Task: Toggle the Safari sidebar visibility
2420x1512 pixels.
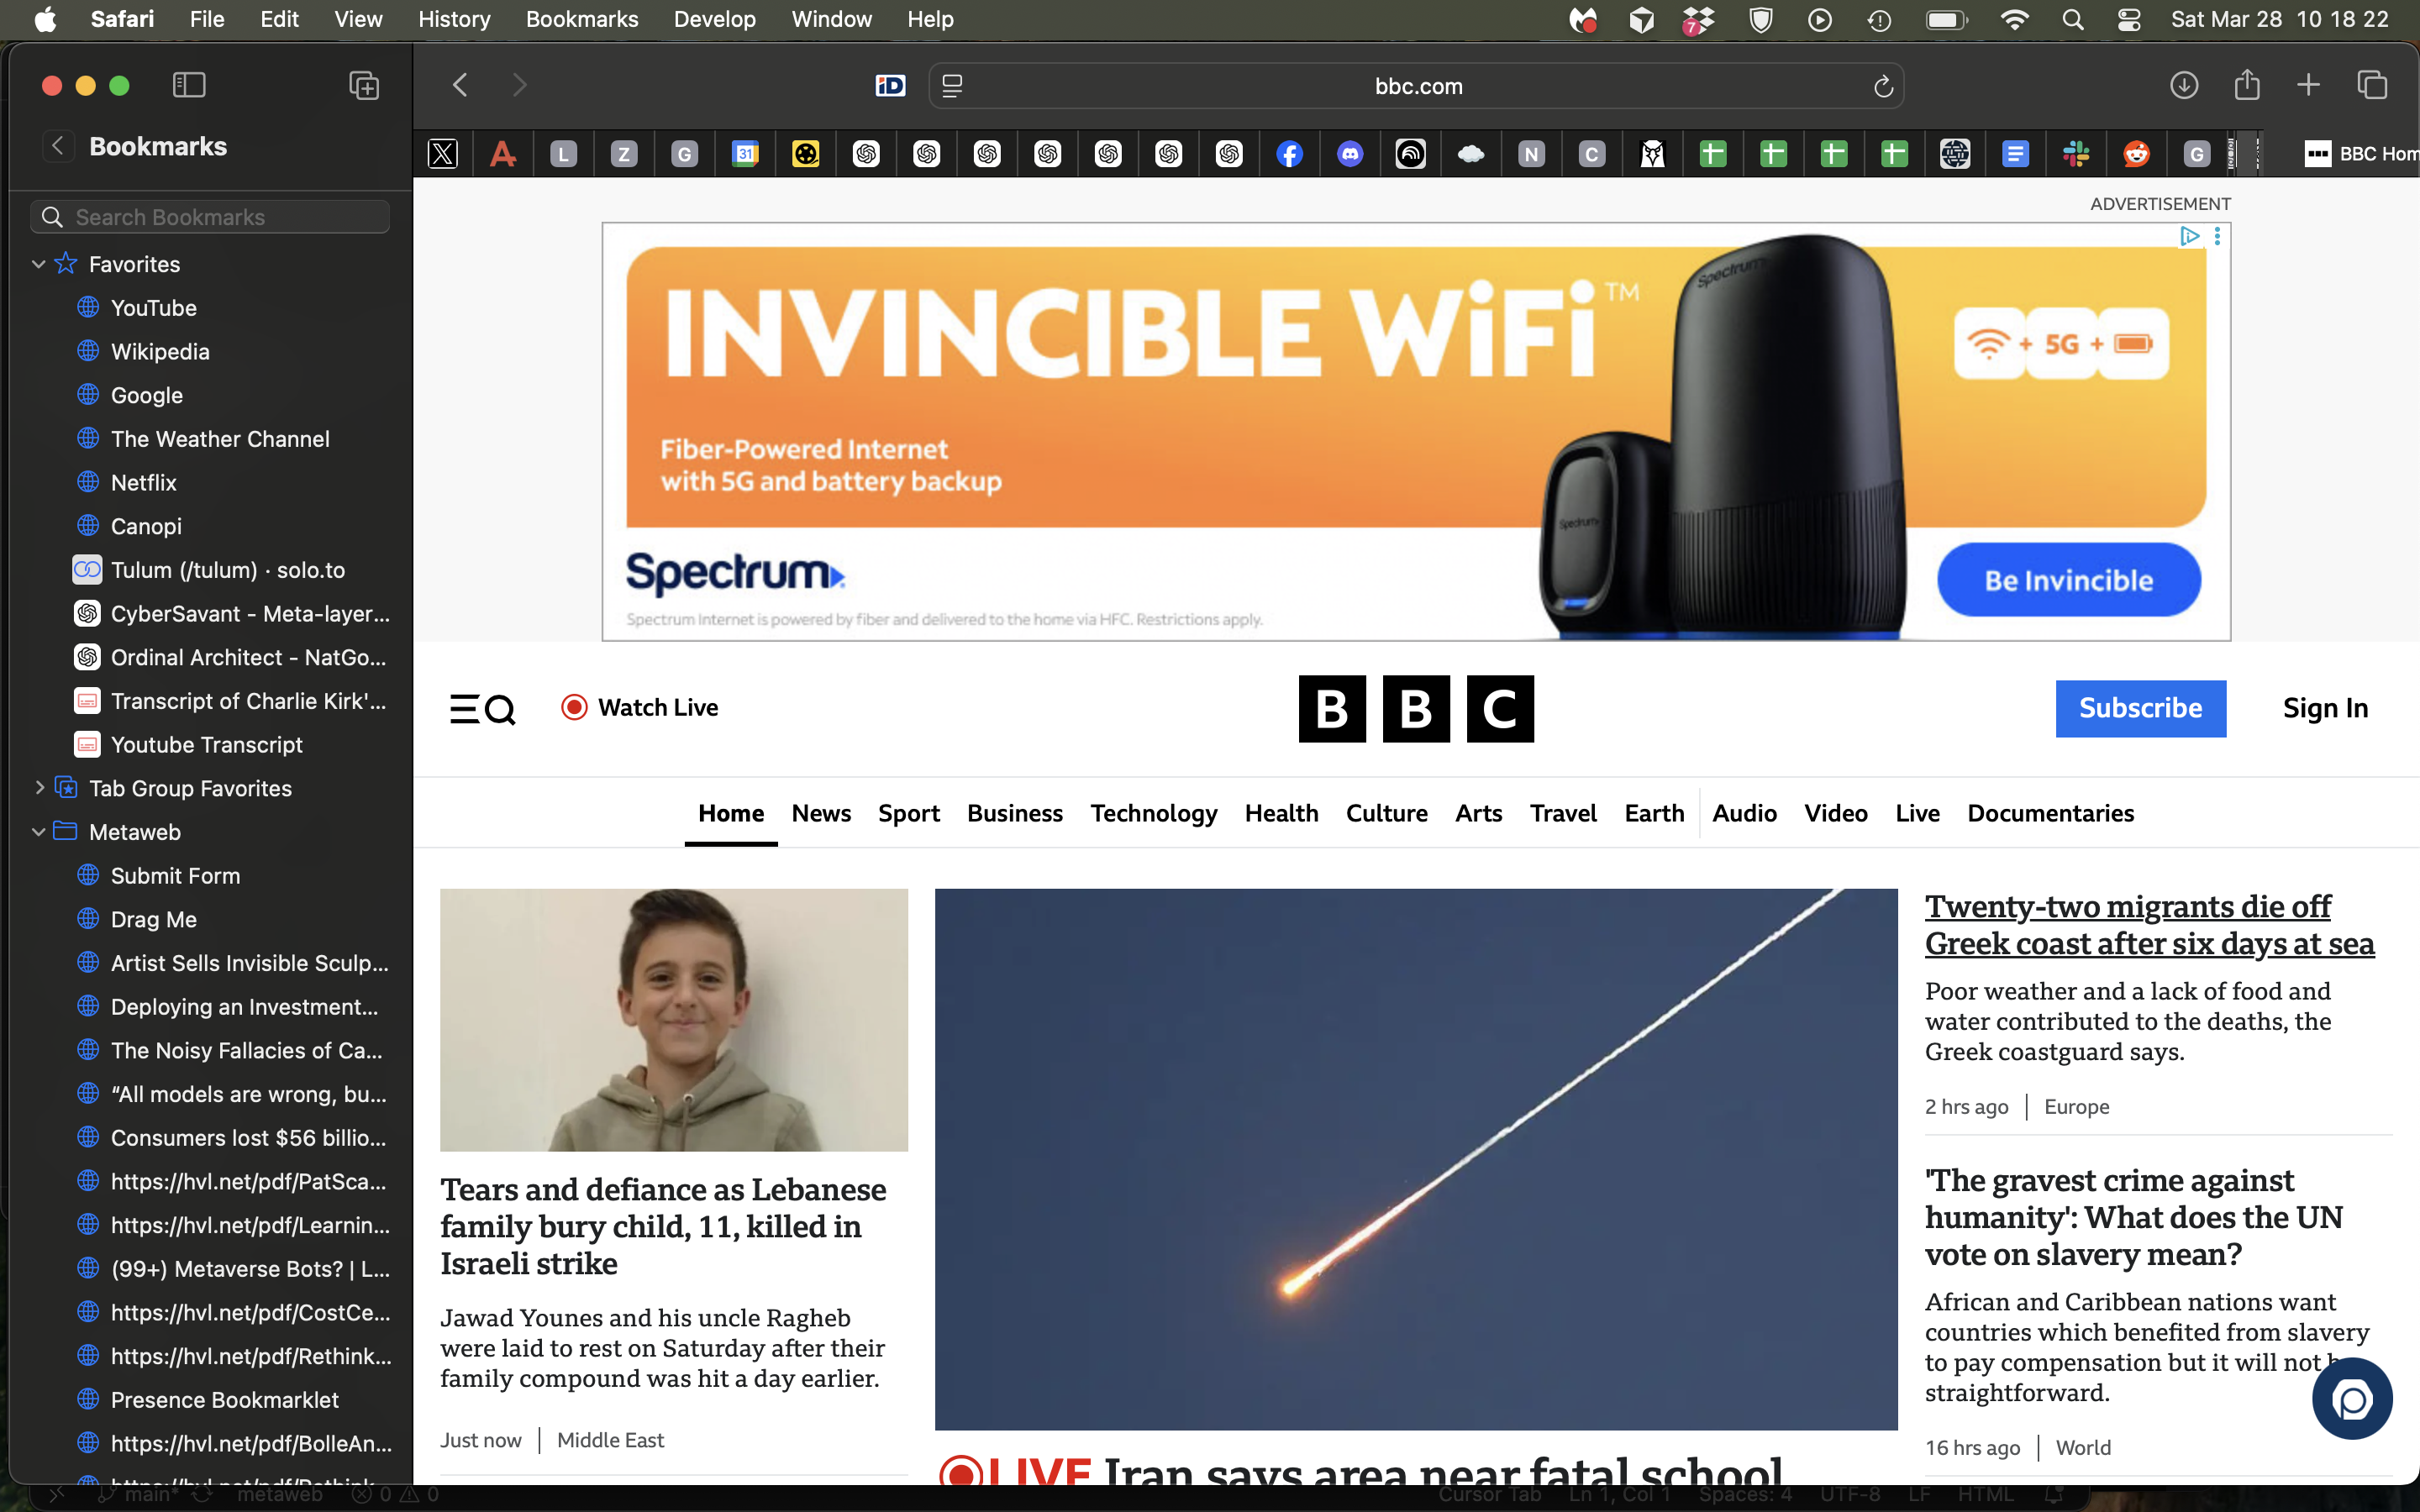Action: pos(188,85)
